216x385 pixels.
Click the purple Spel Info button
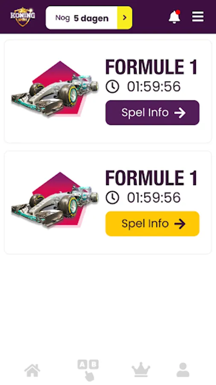pyautogui.click(x=152, y=113)
